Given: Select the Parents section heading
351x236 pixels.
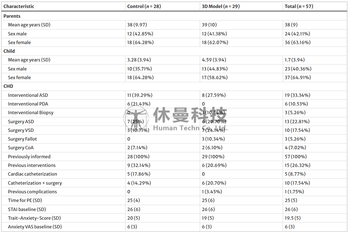Looking at the screenshot, I should [x=12, y=16].
